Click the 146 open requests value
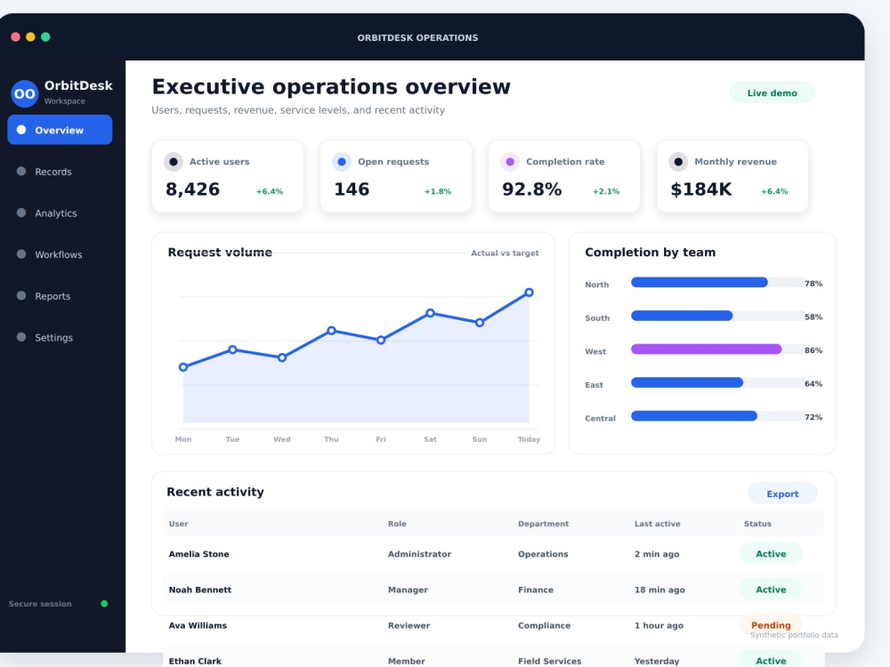 pyautogui.click(x=352, y=189)
